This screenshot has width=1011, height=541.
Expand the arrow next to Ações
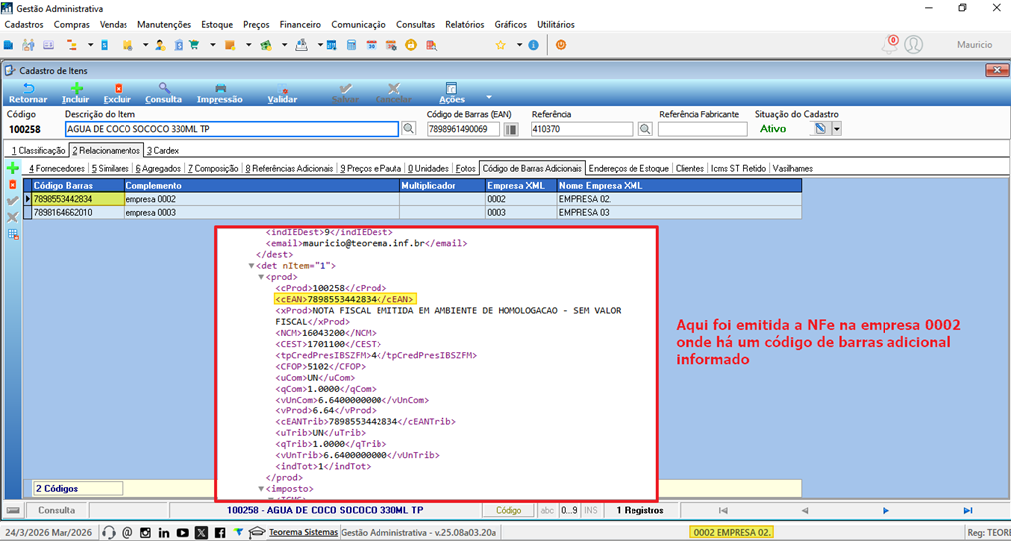[489, 97]
